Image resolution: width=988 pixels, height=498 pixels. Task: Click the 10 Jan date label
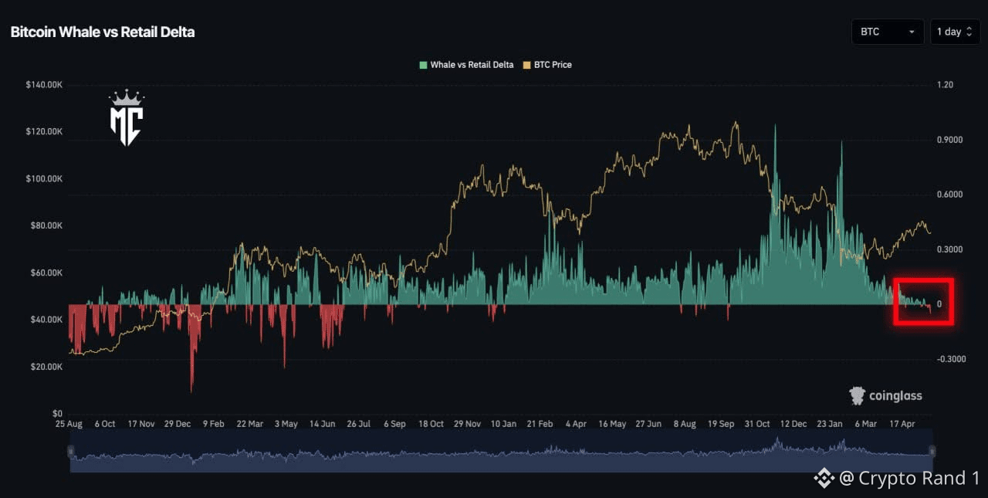pyautogui.click(x=503, y=424)
